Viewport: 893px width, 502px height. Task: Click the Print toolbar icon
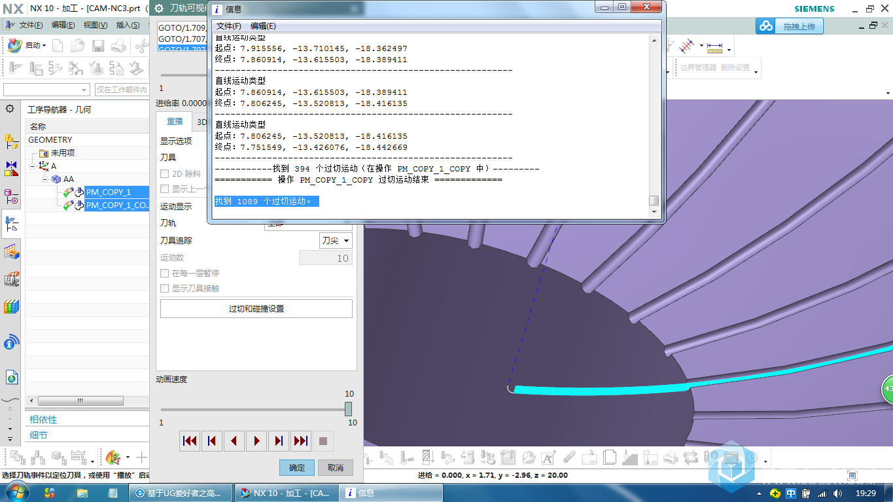tap(118, 46)
